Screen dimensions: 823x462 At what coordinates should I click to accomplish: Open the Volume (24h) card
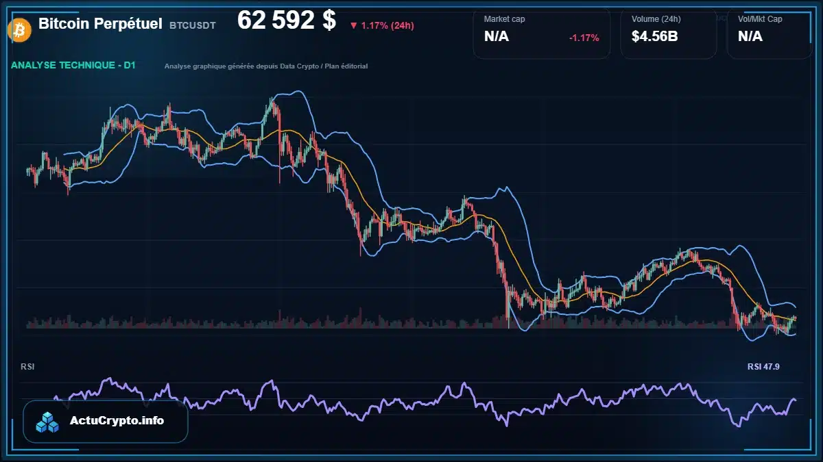point(669,34)
